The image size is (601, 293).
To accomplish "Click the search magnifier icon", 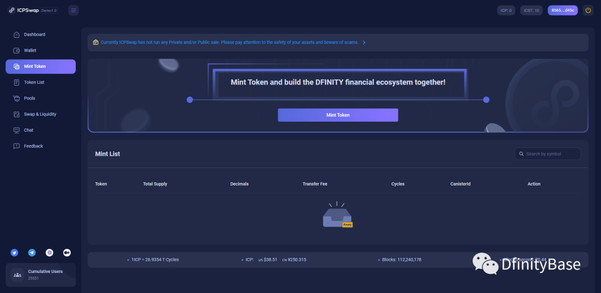I will pyautogui.click(x=521, y=153).
